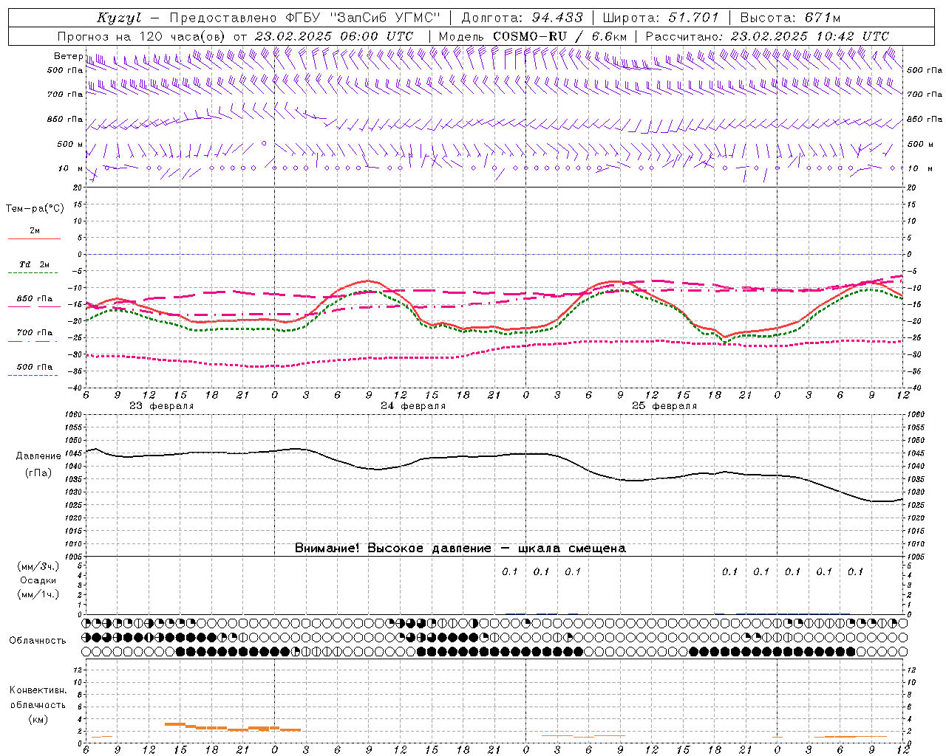Click the "Рассчитано: 23.02.2025 10:42 UTC" timestamp
Screen dimensions: 946x756
point(767,36)
